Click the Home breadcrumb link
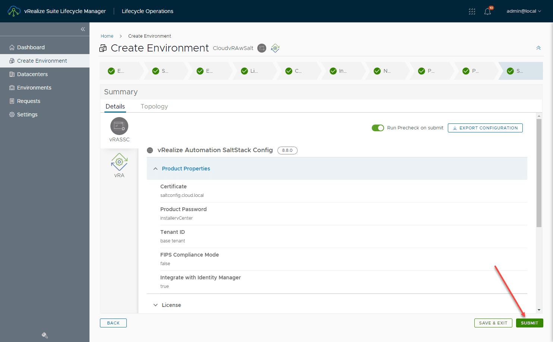Viewport: 553px width, 342px height. tap(107, 36)
